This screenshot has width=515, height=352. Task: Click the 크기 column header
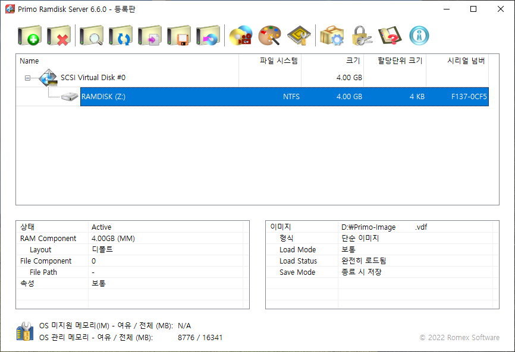click(332, 61)
